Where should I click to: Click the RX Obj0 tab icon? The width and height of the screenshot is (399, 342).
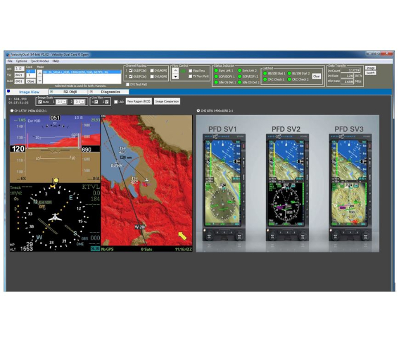52,91
